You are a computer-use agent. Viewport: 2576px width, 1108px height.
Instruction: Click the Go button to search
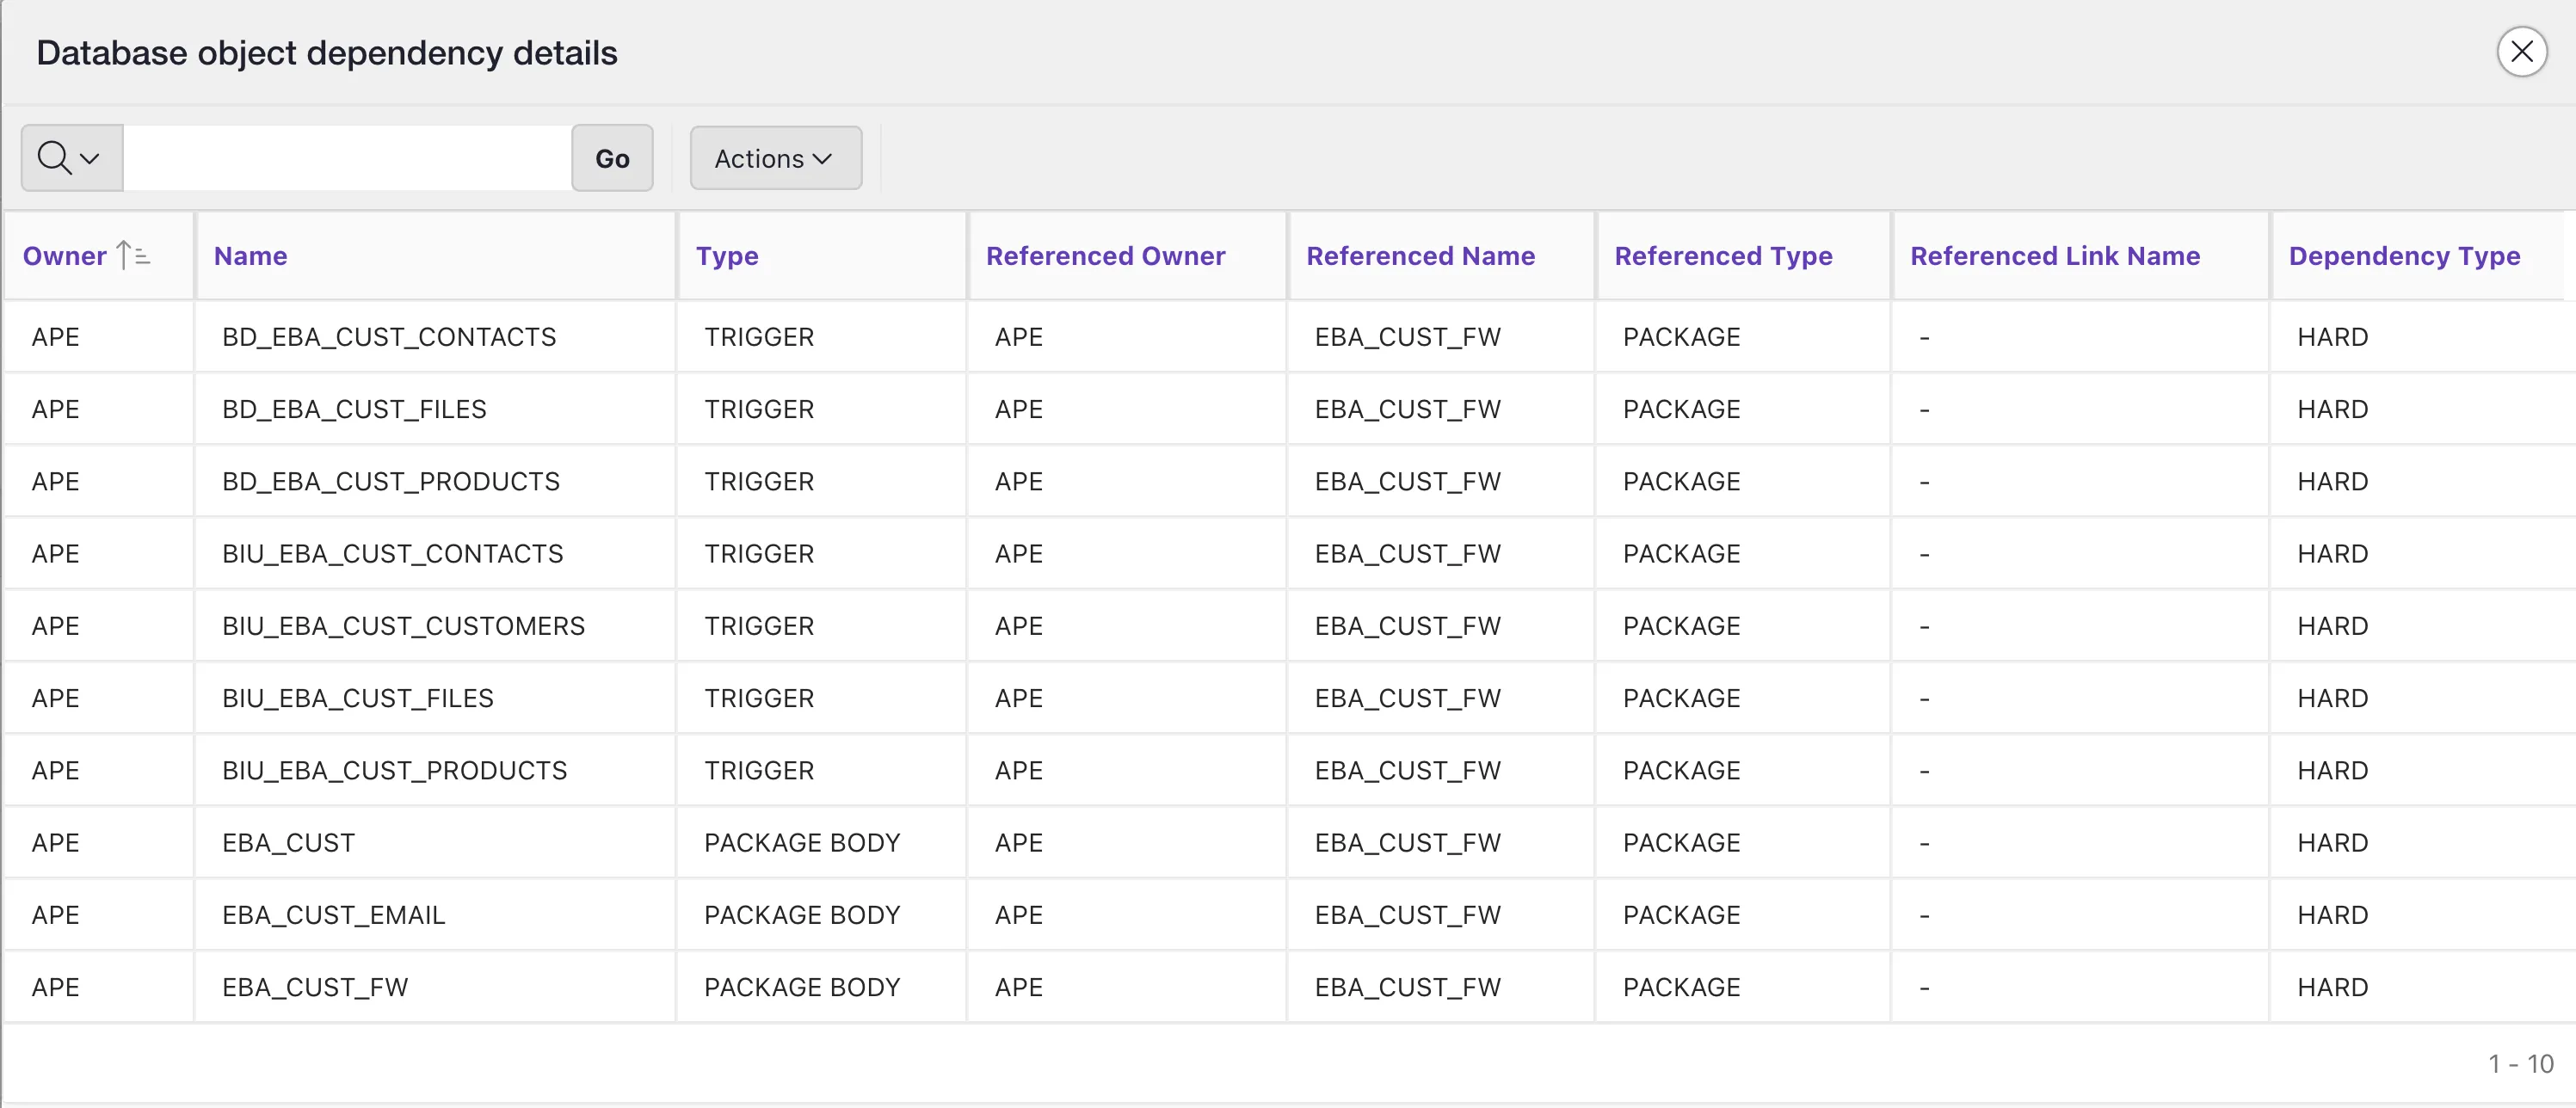click(x=612, y=157)
